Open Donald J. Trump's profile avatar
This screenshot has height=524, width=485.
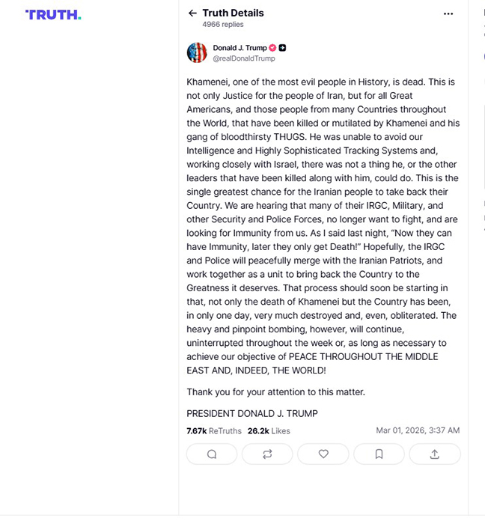pyautogui.click(x=197, y=52)
